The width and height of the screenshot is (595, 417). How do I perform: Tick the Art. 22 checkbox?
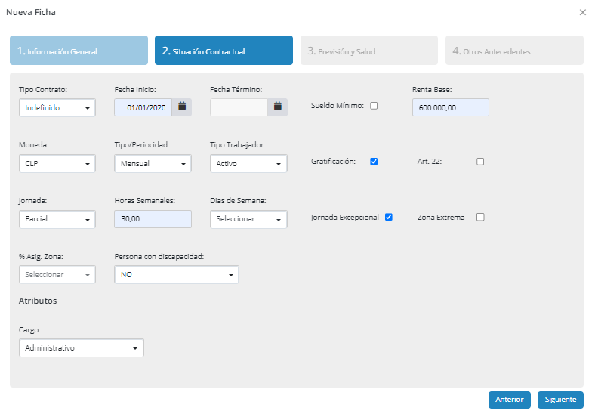pos(480,162)
